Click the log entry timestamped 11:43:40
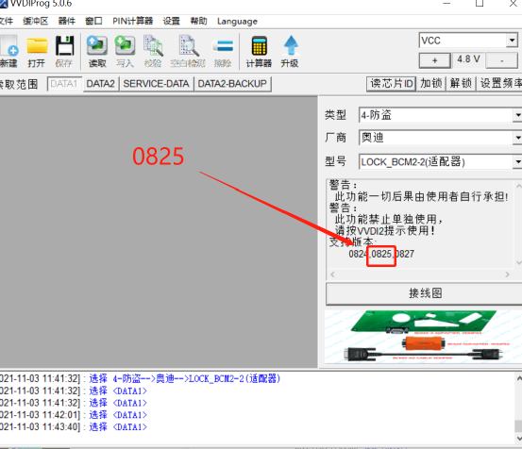The width and height of the screenshot is (522, 449). (74, 426)
